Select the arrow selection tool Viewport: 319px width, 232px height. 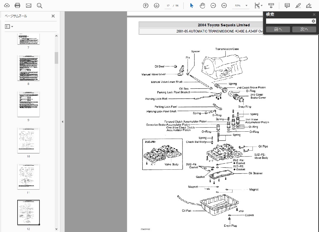coord(192,6)
